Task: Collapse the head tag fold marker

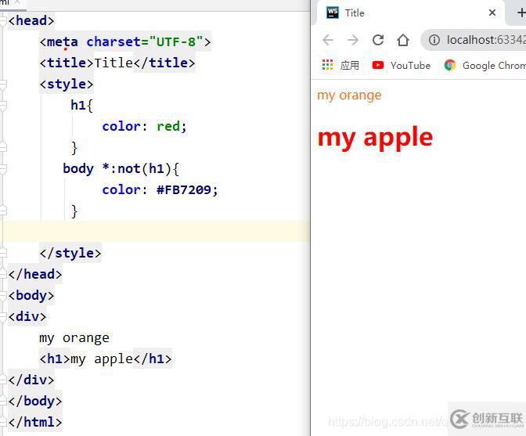Action: 3,21
